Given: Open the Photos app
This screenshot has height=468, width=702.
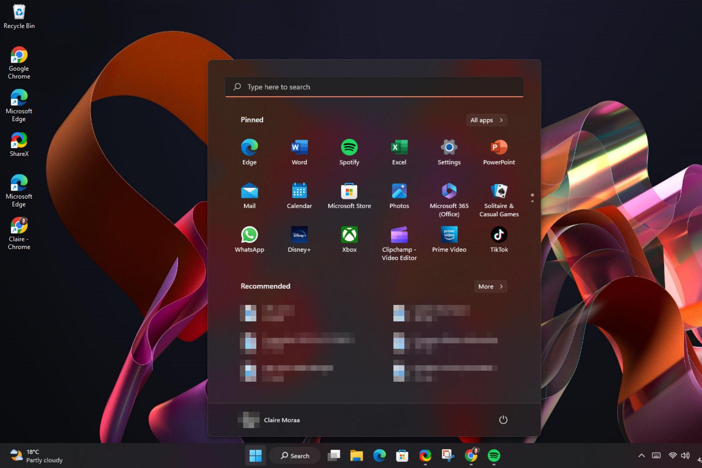Looking at the screenshot, I should pyautogui.click(x=399, y=196).
